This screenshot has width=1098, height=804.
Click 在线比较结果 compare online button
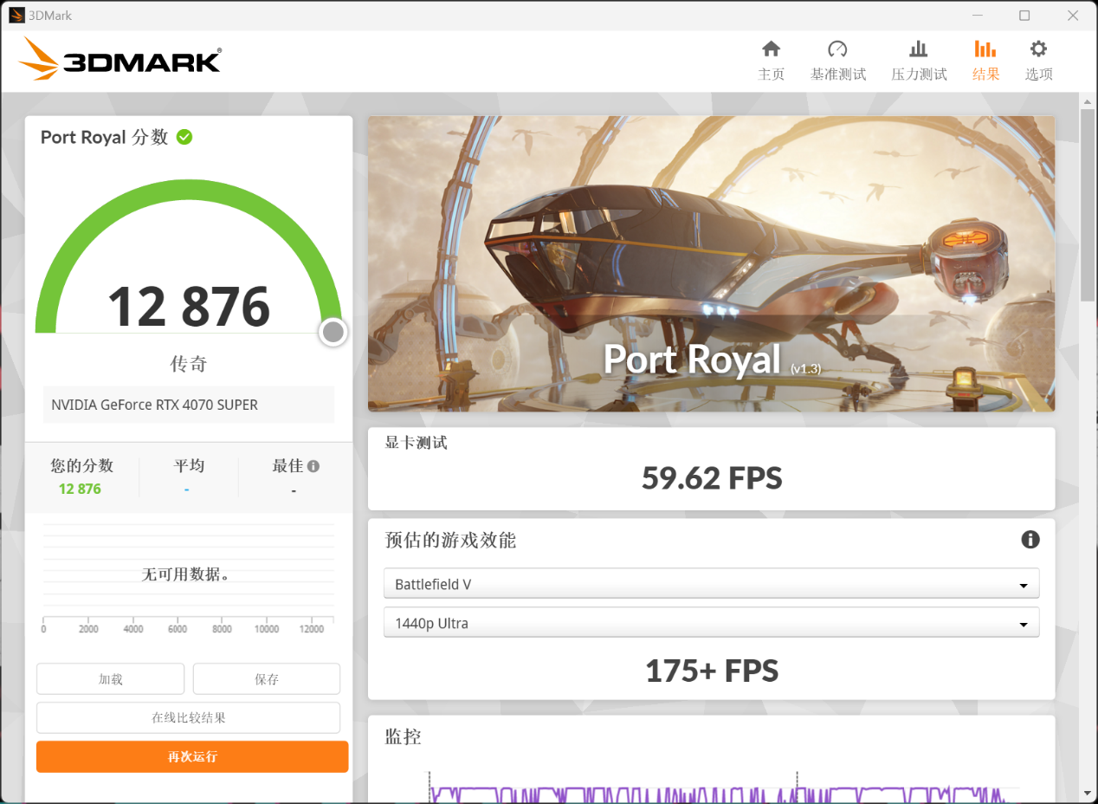pyautogui.click(x=188, y=717)
